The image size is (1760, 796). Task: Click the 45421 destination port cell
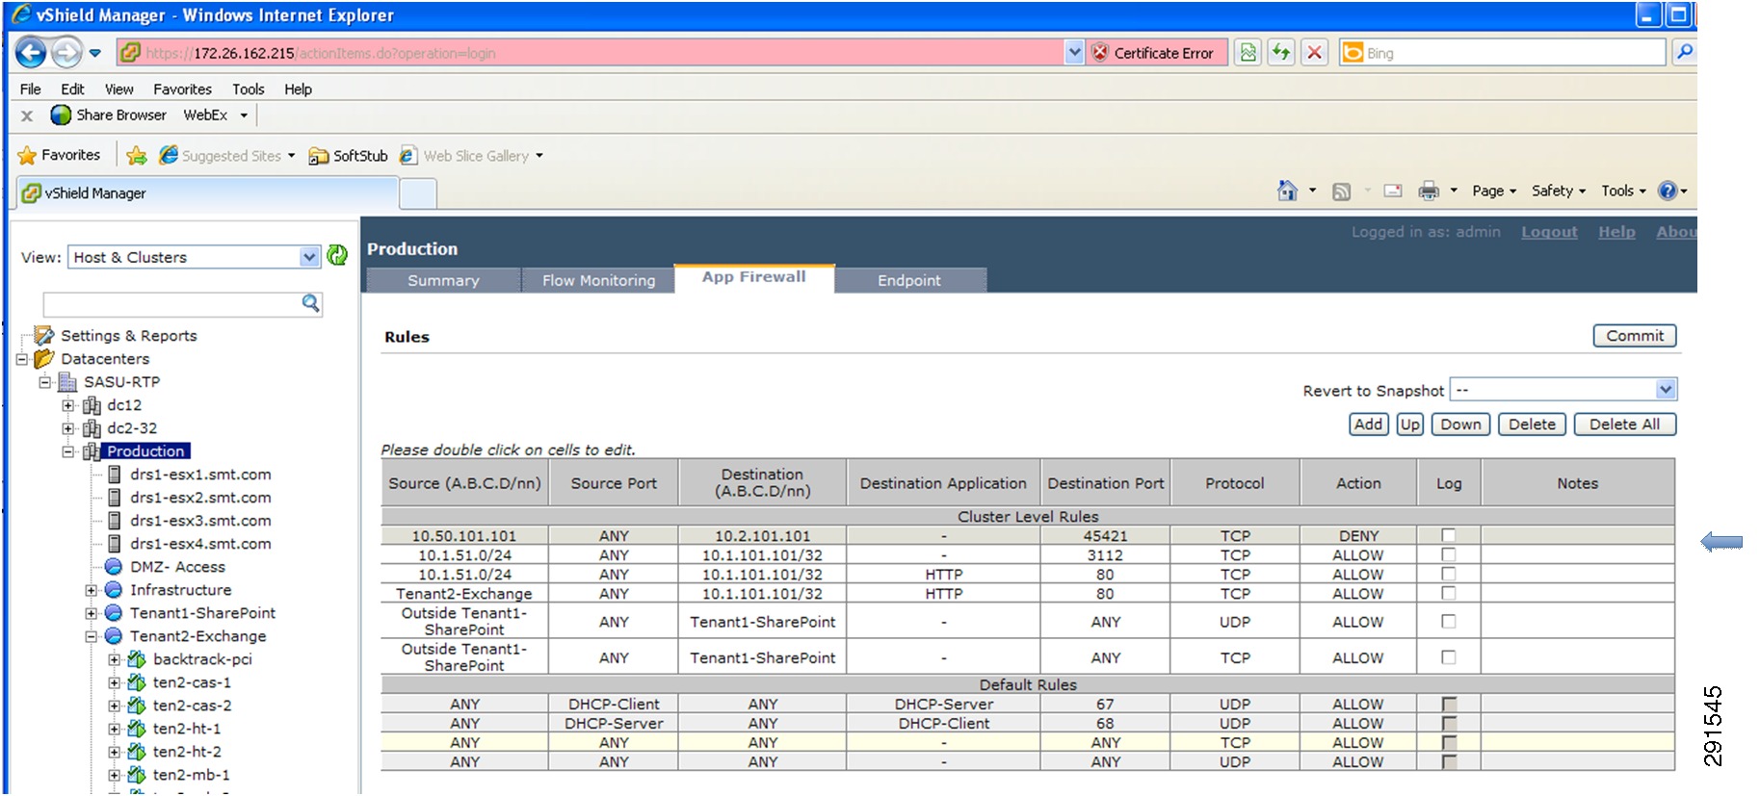pos(1105,535)
